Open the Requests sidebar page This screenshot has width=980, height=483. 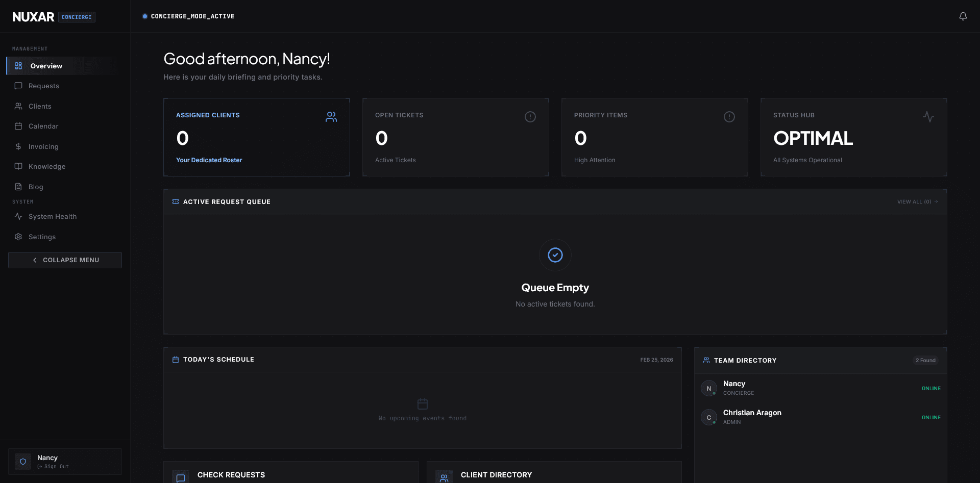(44, 86)
